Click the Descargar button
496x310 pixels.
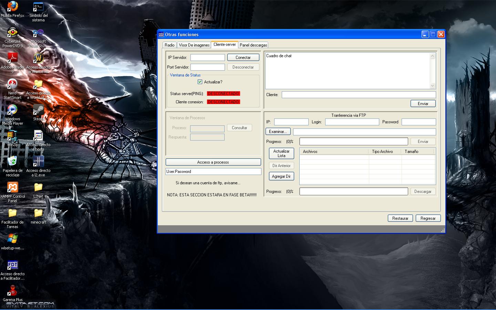pos(423,192)
